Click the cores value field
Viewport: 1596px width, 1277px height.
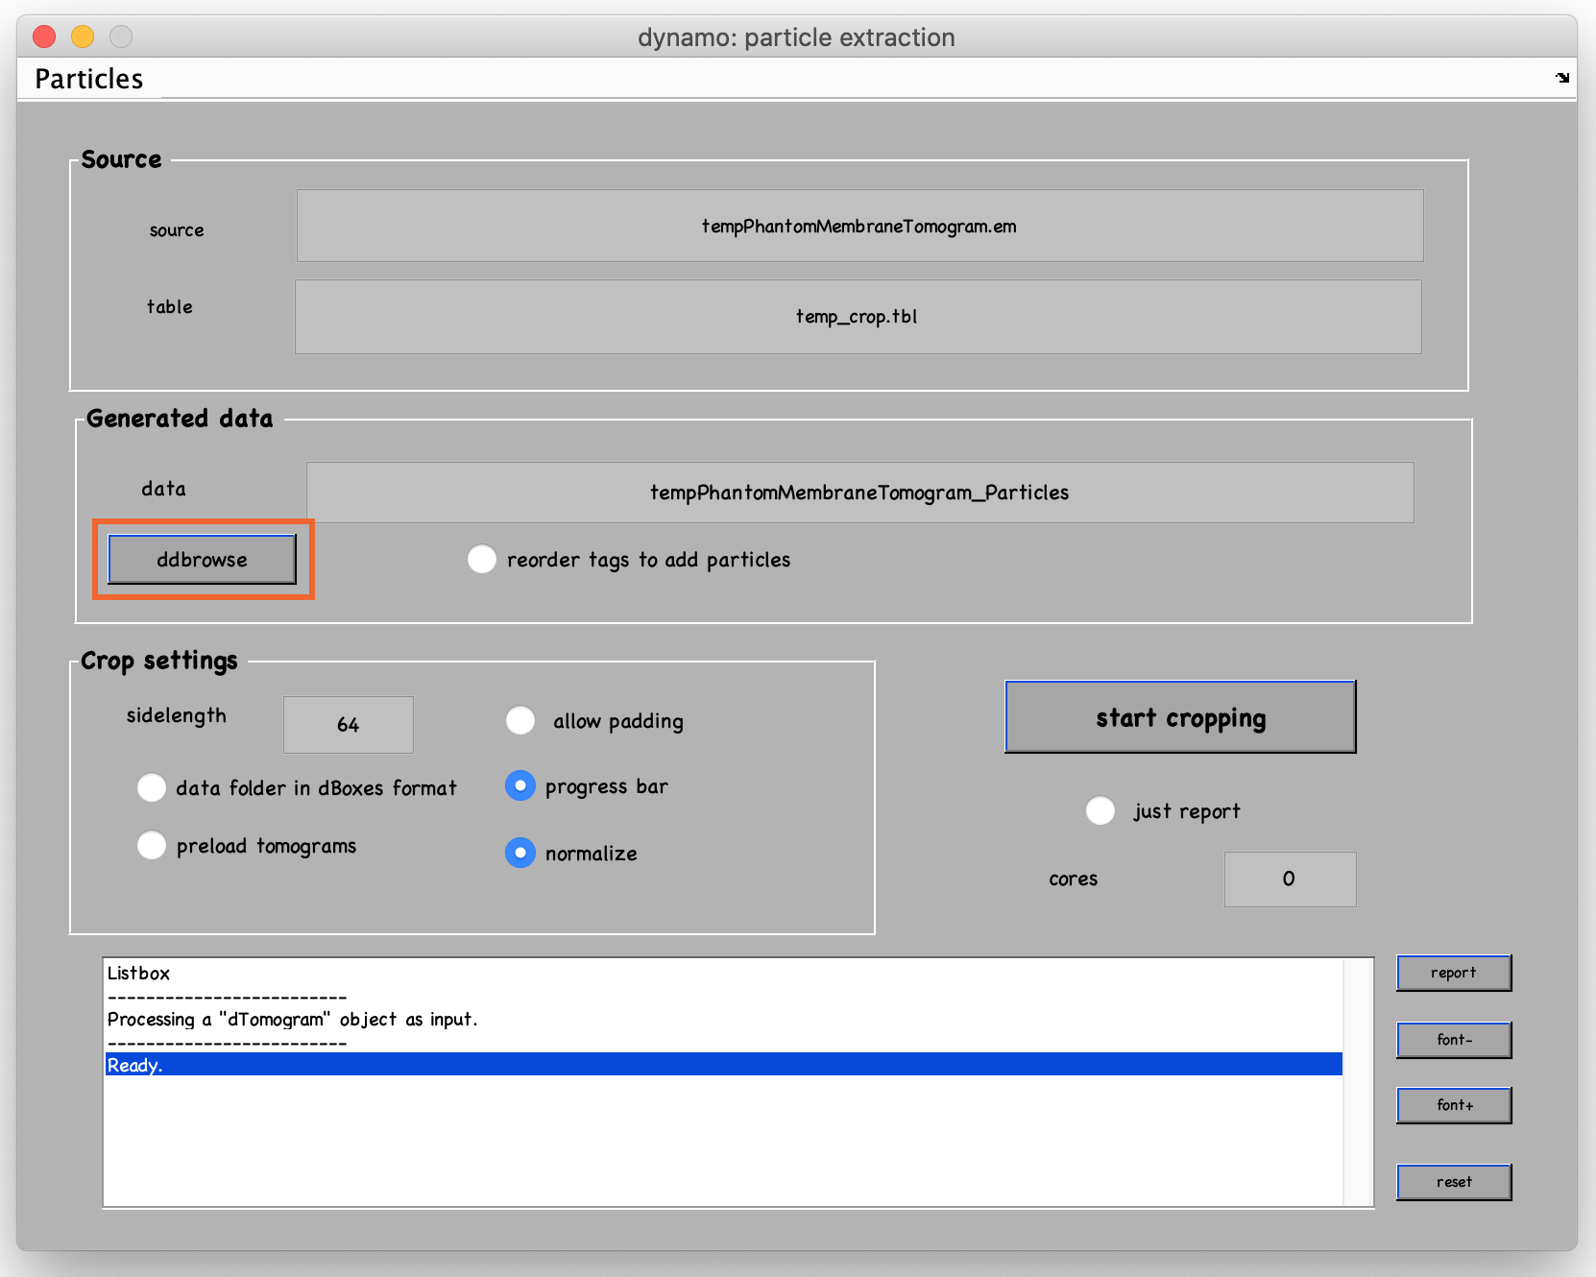coord(1290,879)
